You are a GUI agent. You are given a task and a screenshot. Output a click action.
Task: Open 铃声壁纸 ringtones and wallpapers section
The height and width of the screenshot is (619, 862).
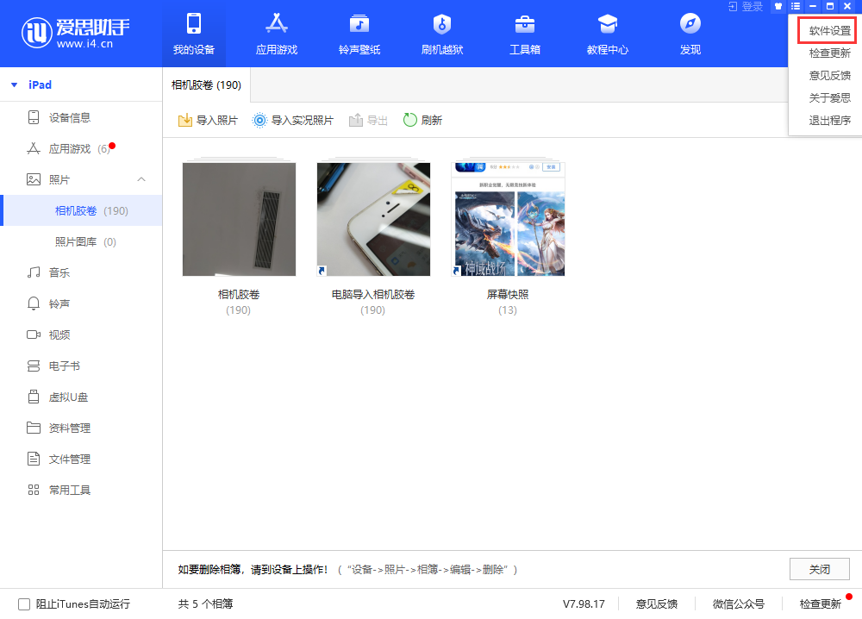click(x=359, y=24)
